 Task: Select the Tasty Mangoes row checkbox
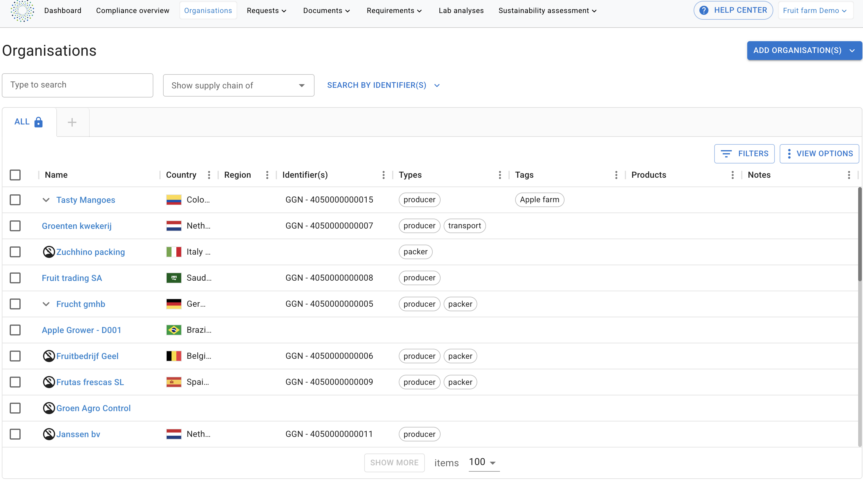tap(15, 200)
